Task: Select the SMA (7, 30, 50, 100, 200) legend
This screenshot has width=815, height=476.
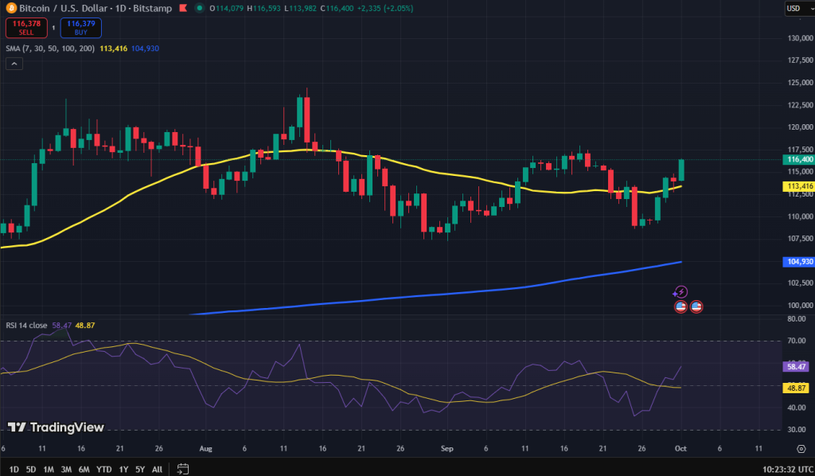Action: coord(50,49)
